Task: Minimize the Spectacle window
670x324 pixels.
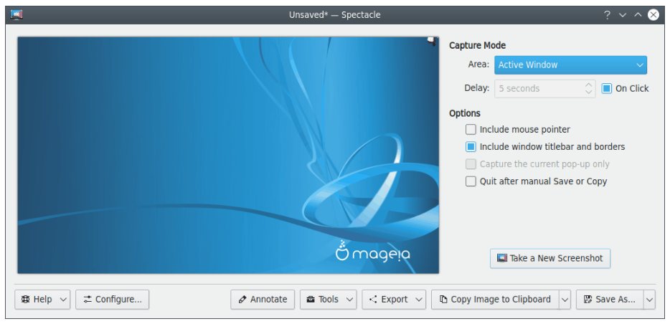Action: coord(623,15)
